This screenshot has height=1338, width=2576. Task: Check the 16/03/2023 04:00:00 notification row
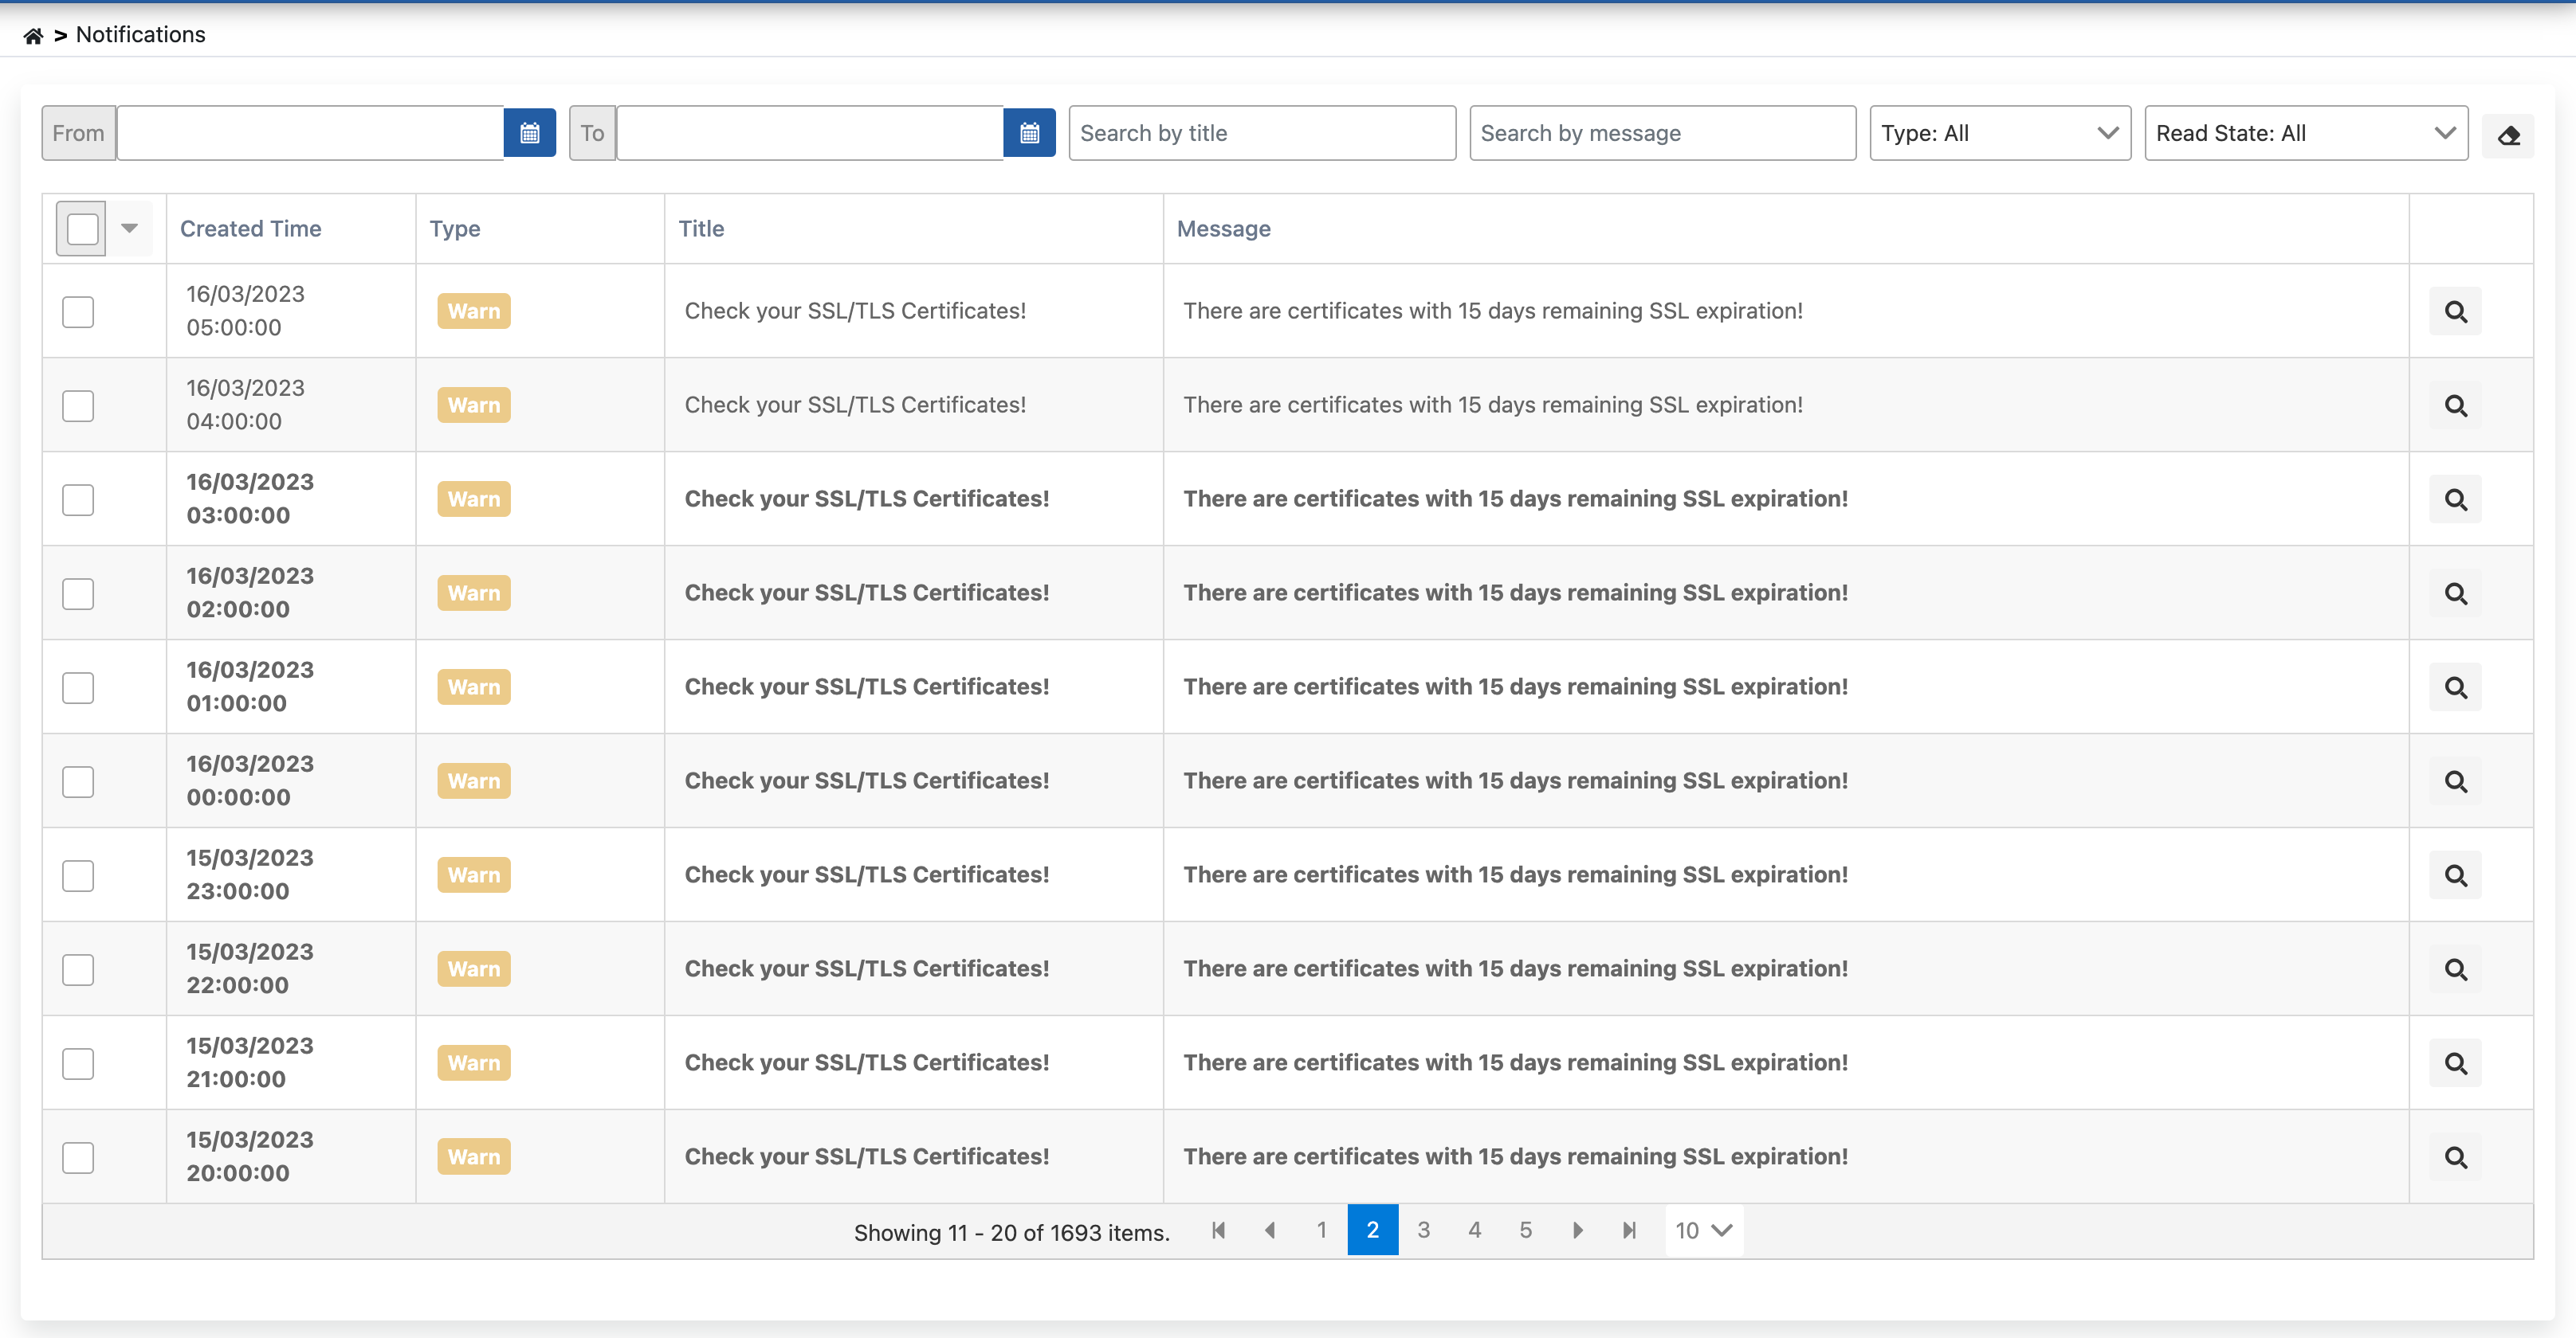[x=78, y=405]
